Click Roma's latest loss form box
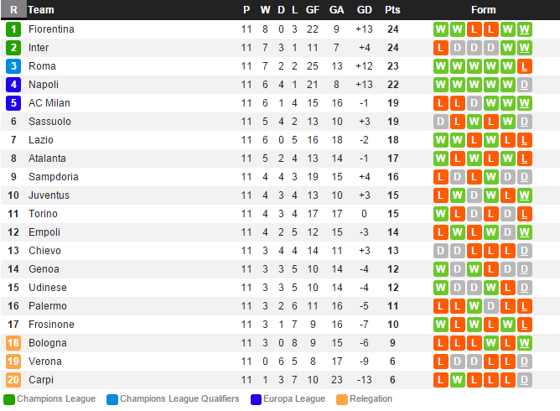 (524, 66)
